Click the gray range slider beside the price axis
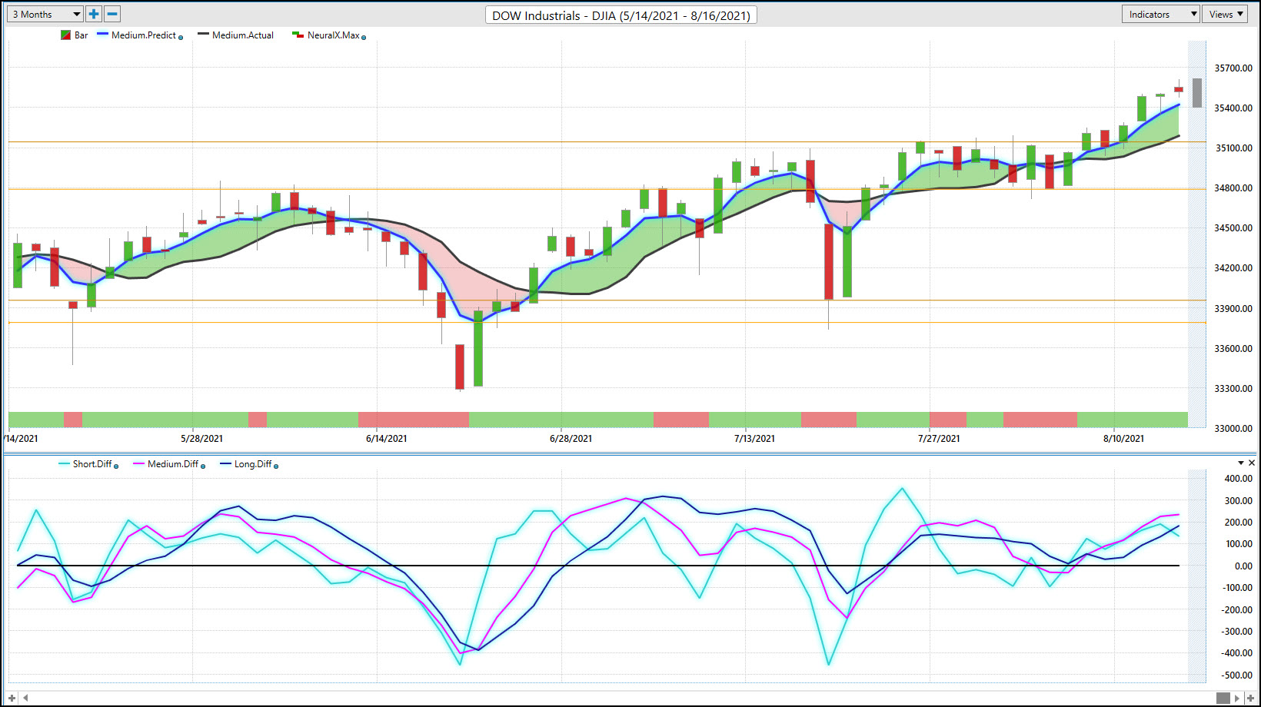The height and width of the screenshot is (707, 1261). pyautogui.click(x=1197, y=93)
